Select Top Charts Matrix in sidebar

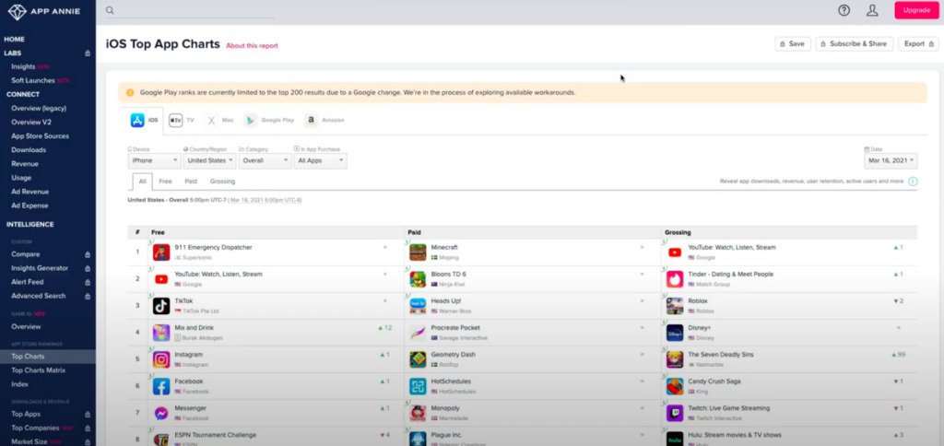39,370
